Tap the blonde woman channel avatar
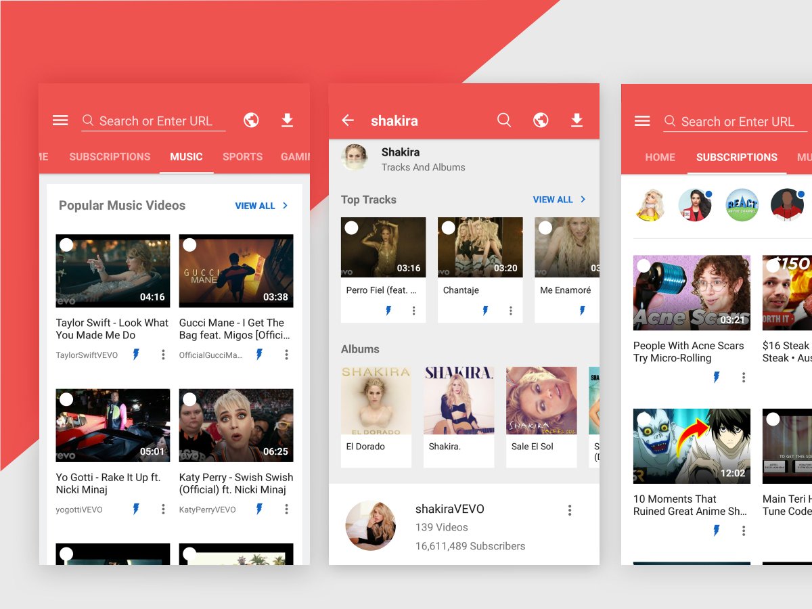Viewport: 812px width, 609px height. (652, 205)
